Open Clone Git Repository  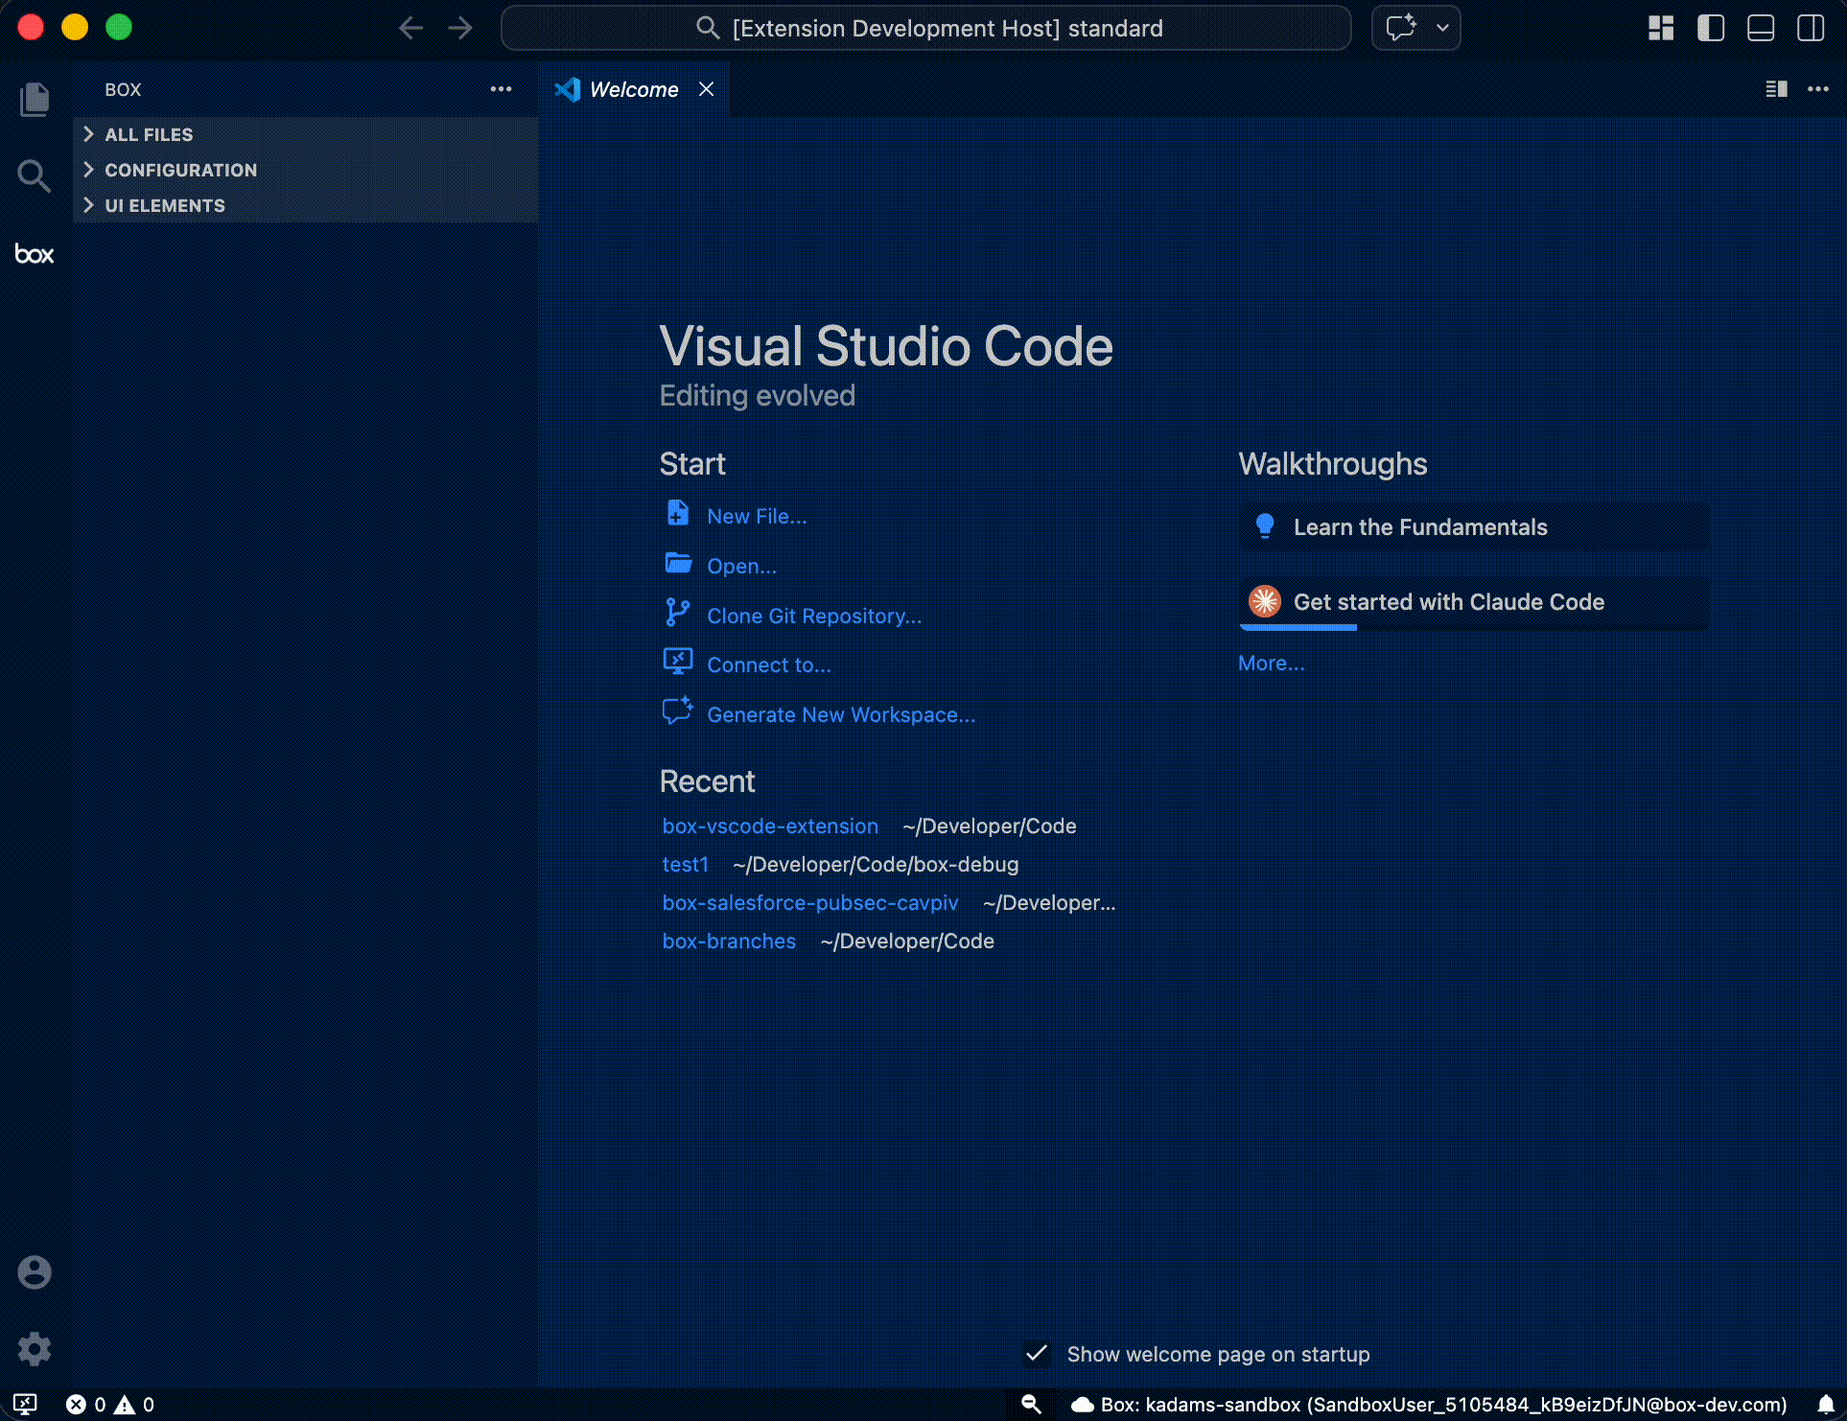(x=813, y=616)
